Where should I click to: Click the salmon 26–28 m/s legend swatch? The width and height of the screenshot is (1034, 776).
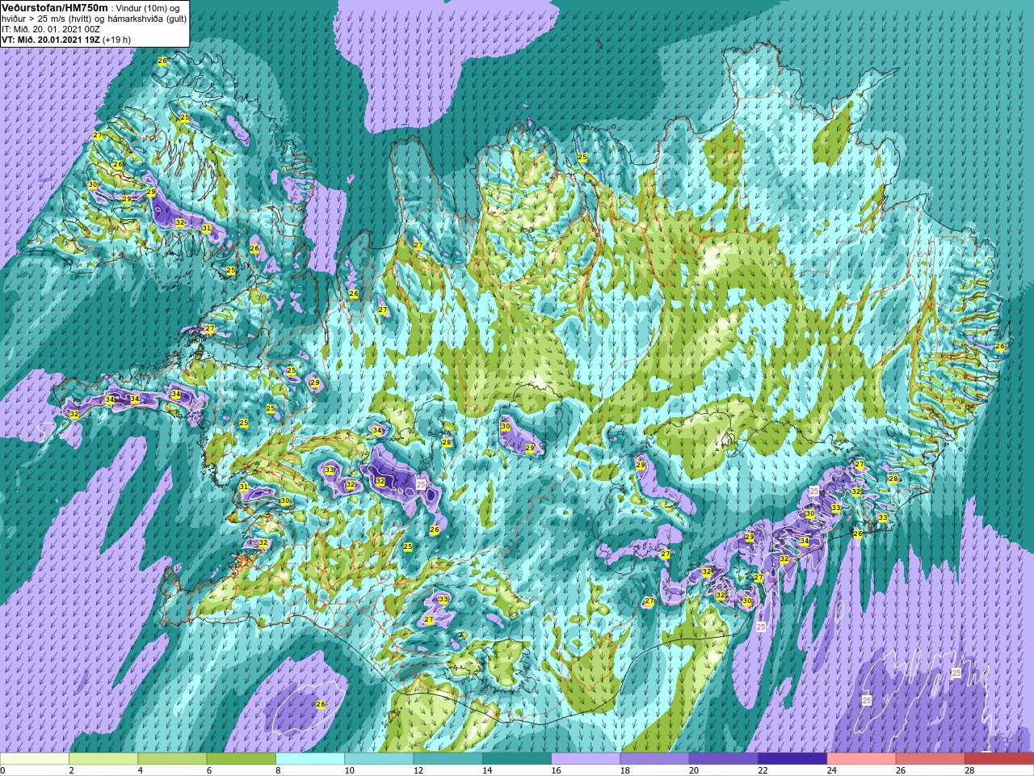(930, 759)
